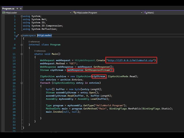
Task: Collapse the foreach loop block
Action: 22,83
